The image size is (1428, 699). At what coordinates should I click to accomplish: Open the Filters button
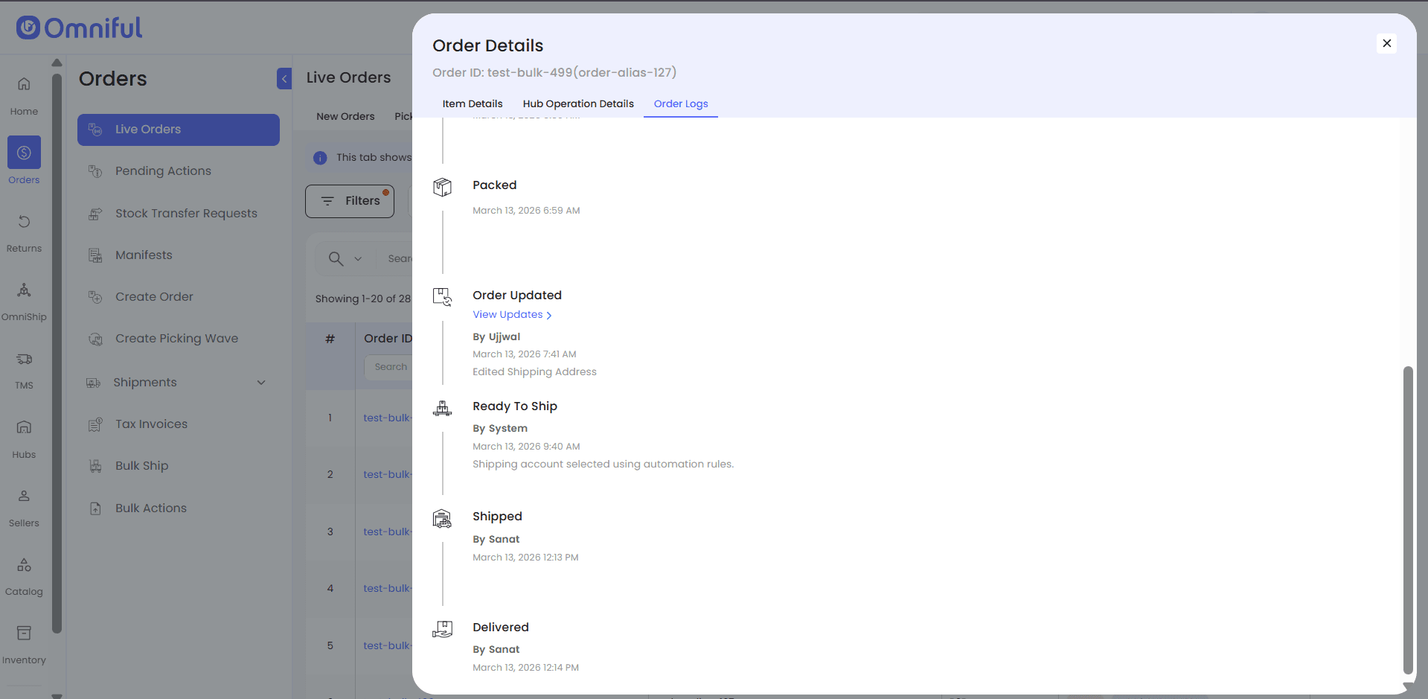(350, 201)
